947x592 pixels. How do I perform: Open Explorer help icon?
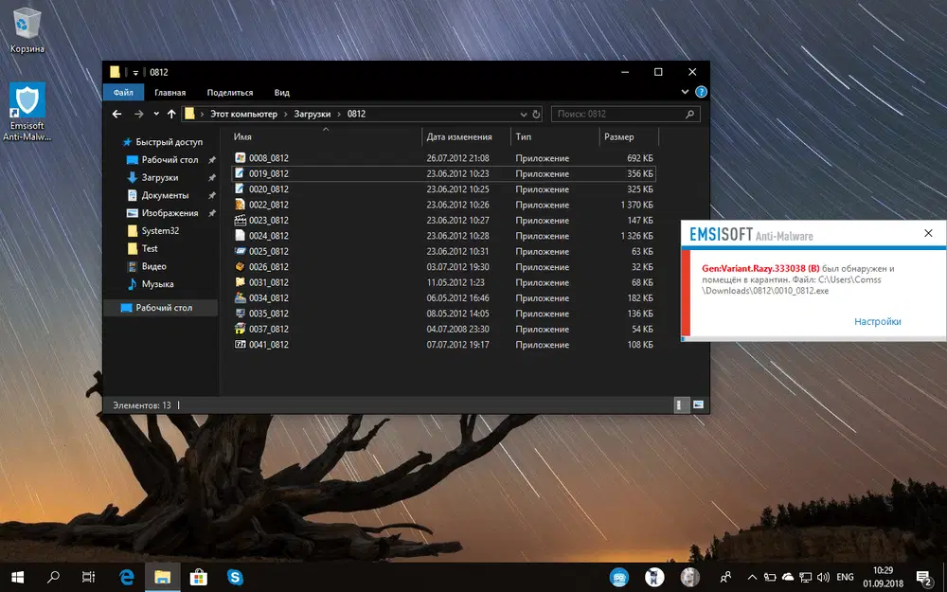click(x=701, y=92)
